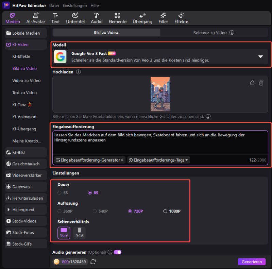Choose 16:9 aspect ratio
Screen dimensions: 272x269
pos(64,233)
